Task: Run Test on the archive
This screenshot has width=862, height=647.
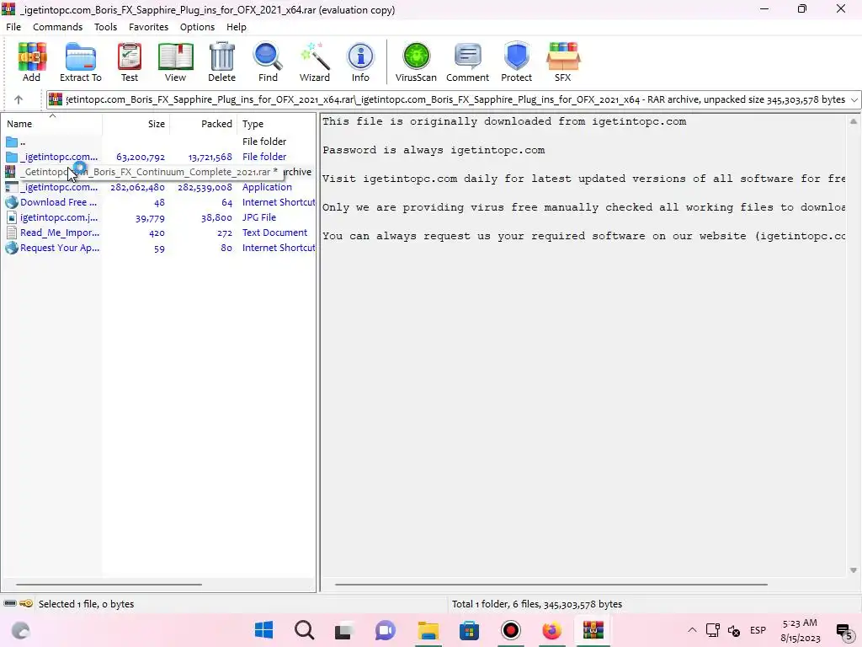Action: (130, 62)
